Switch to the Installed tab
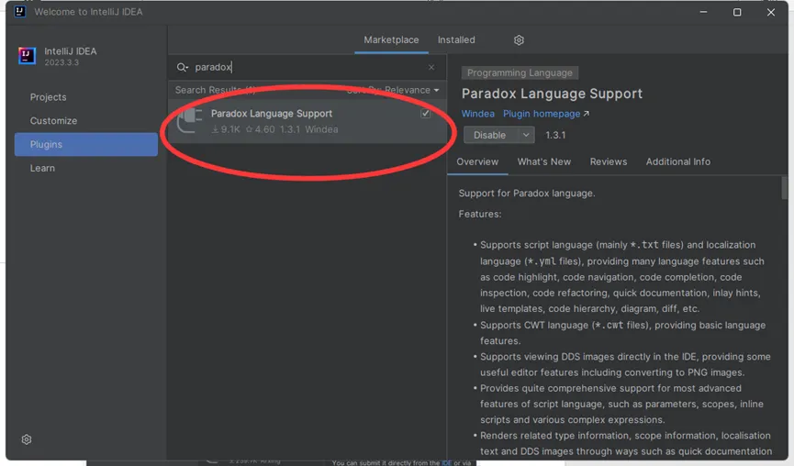This screenshot has height=466, width=794. 456,40
